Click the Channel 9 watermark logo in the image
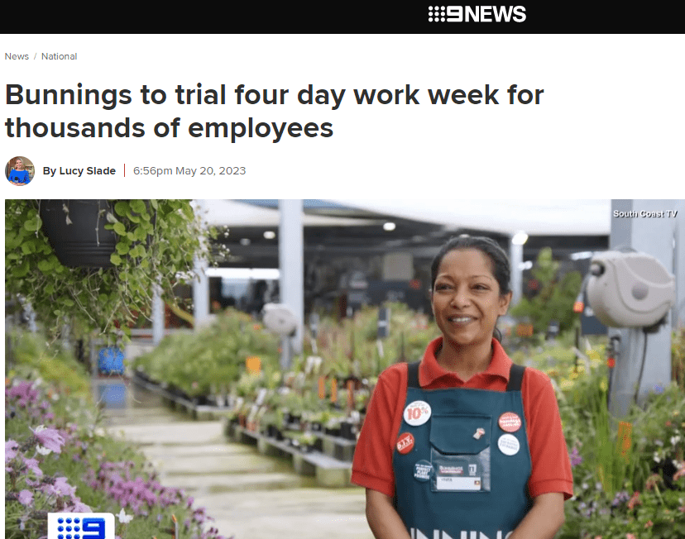Image resolution: width=685 pixels, height=539 pixels. coord(81,526)
